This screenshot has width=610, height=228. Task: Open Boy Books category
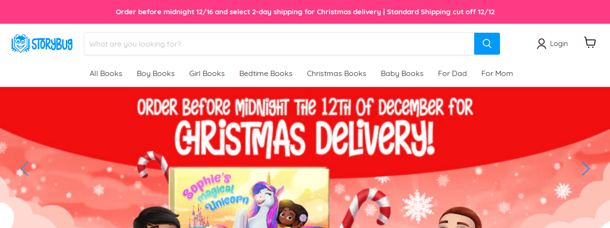click(x=156, y=74)
